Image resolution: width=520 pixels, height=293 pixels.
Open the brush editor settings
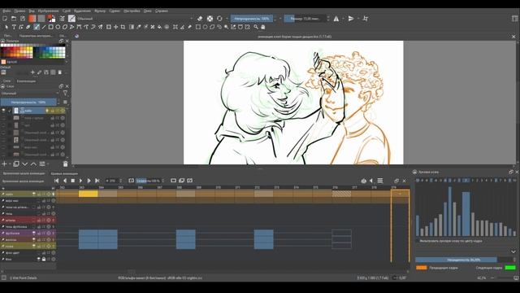62,19
